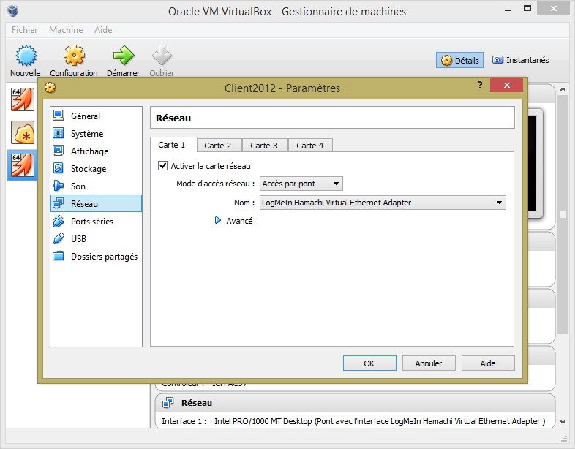This screenshot has width=575, height=449.
Task: Click the details pane vertical scrollbar thumb
Action: pyautogui.click(x=563, y=214)
